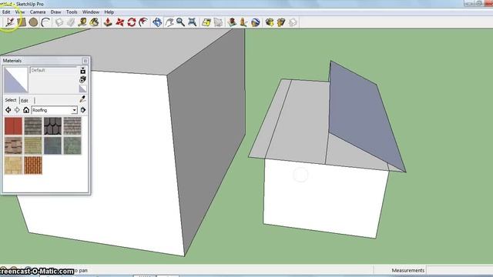Click the Create Material icon

pos(82,79)
